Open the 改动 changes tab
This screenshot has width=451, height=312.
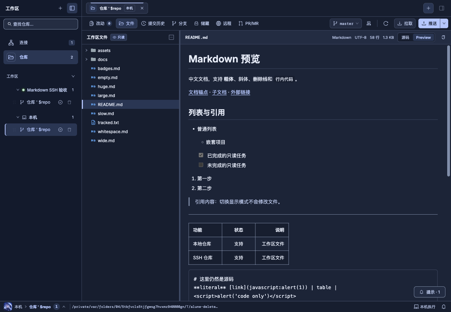tap(101, 23)
